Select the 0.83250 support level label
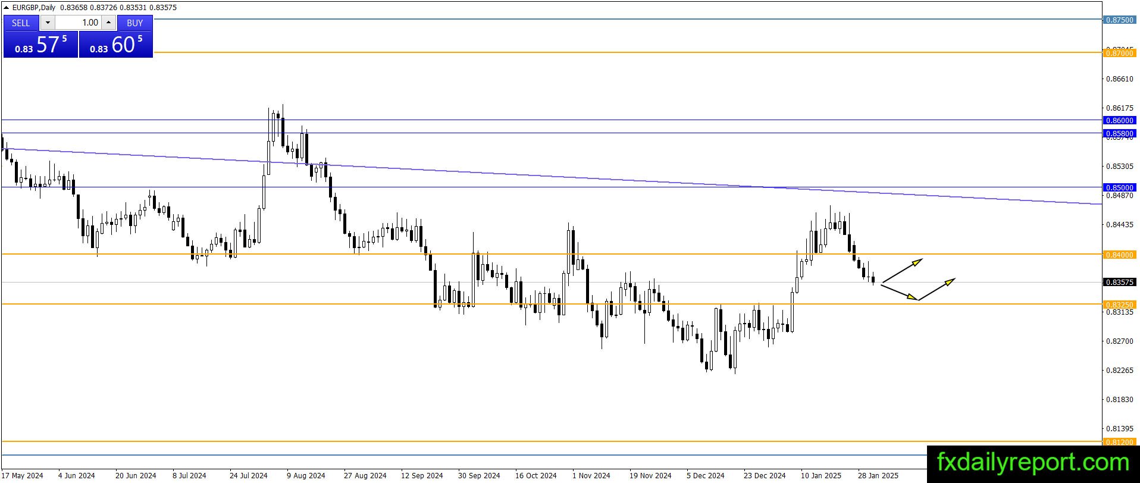1140x483 pixels. pos(1119,305)
